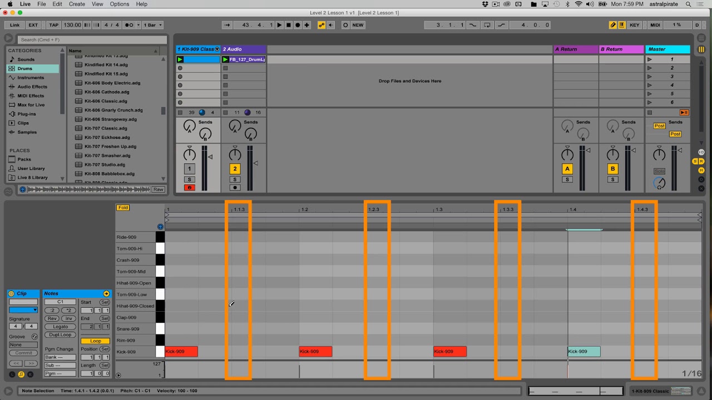Toggle the KEY map mode switch
712x400 pixels.
[x=635, y=25]
